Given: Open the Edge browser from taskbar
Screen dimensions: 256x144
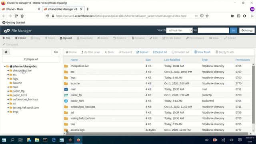Looking at the screenshot, I should (x=54, y=140).
